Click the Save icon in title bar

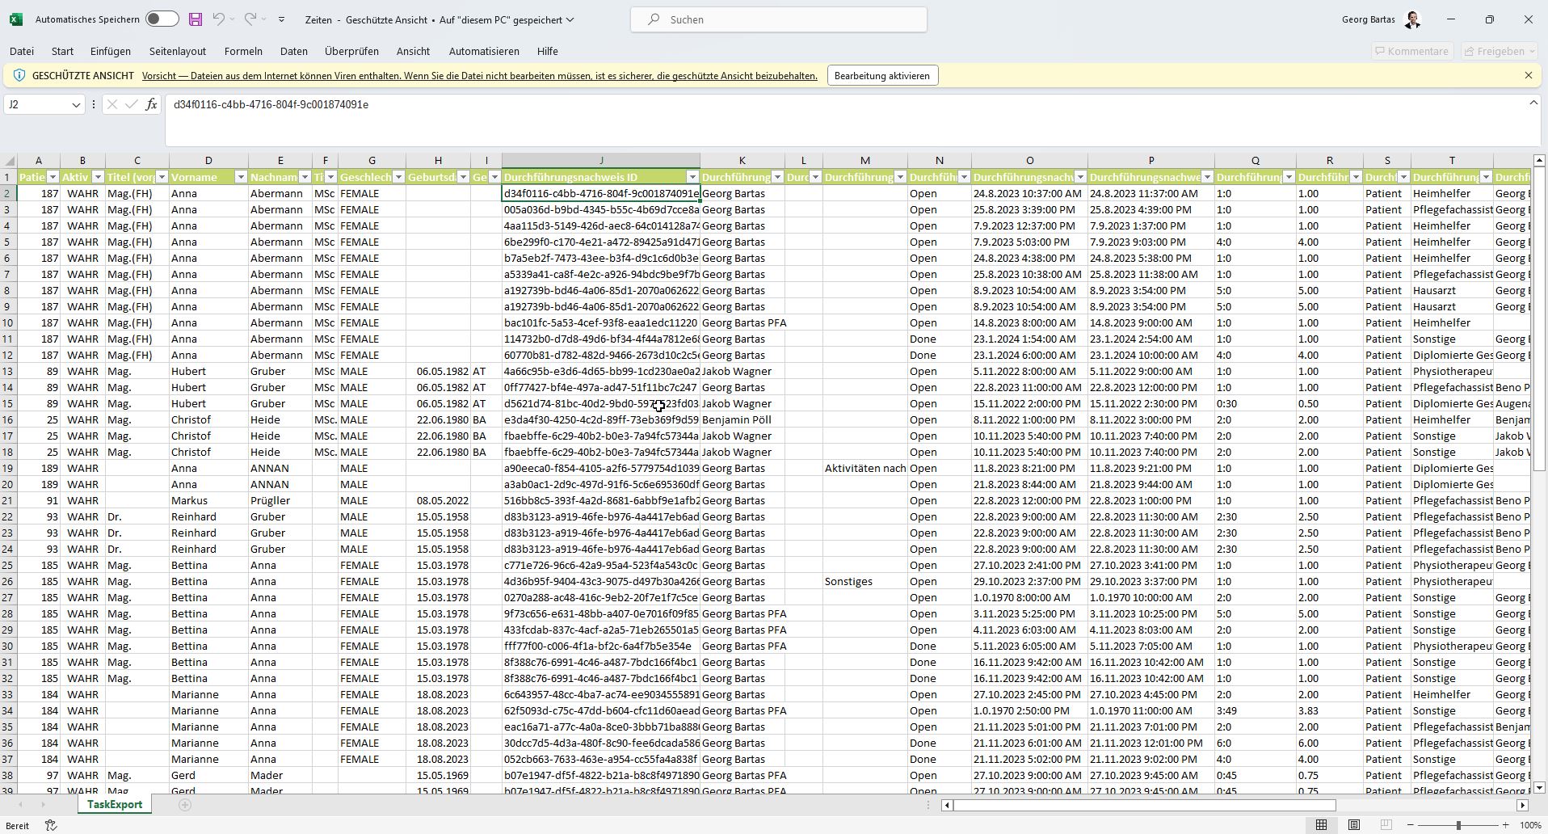(x=196, y=19)
